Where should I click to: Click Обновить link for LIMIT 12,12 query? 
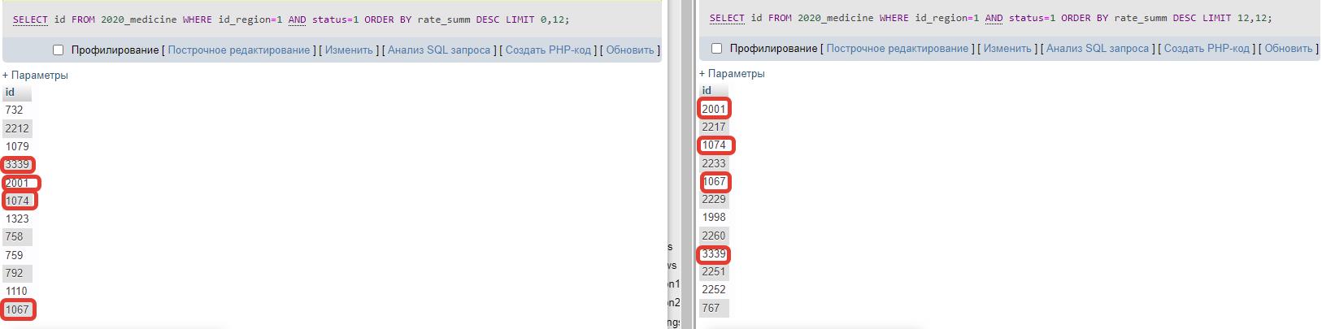1288,49
